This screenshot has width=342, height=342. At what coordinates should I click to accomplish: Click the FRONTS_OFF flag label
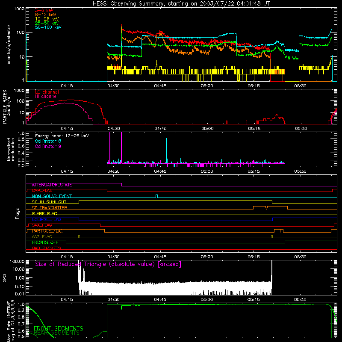tap(45, 242)
